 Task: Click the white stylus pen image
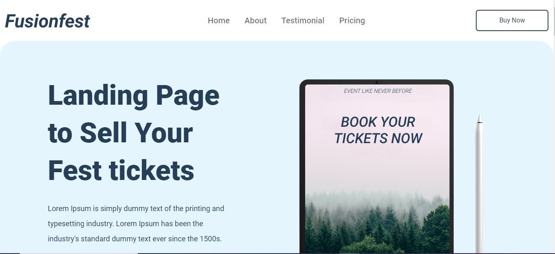(x=479, y=184)
